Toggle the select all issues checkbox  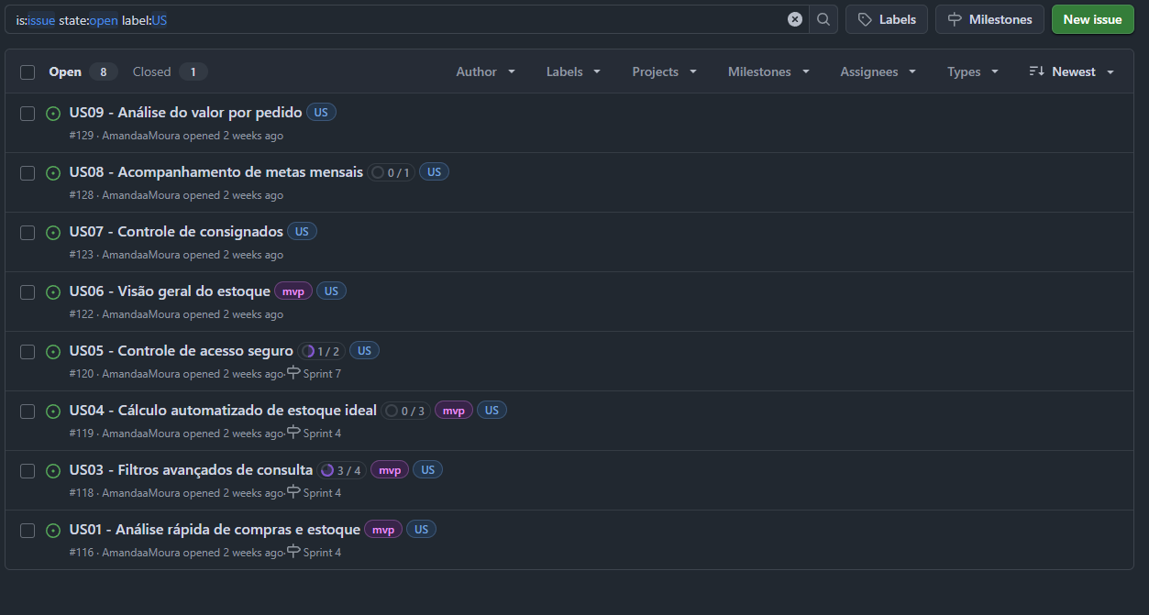point(28,72)
